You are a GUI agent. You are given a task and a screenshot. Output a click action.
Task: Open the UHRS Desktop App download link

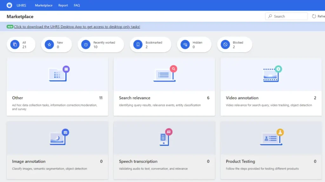tap(77, 27)
